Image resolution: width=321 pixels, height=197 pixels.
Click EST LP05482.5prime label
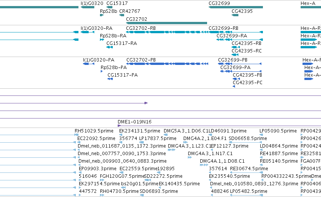tap(249, 191)
